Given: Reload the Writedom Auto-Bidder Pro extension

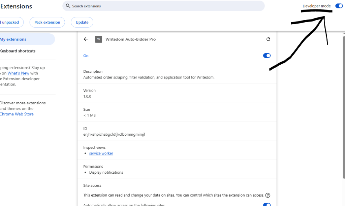Looking at the screenshot, I should (x=268, y=39).
